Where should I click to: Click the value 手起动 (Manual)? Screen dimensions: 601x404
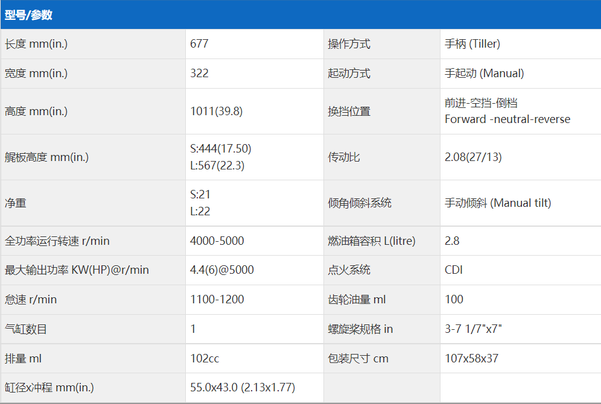pos(485,73)
